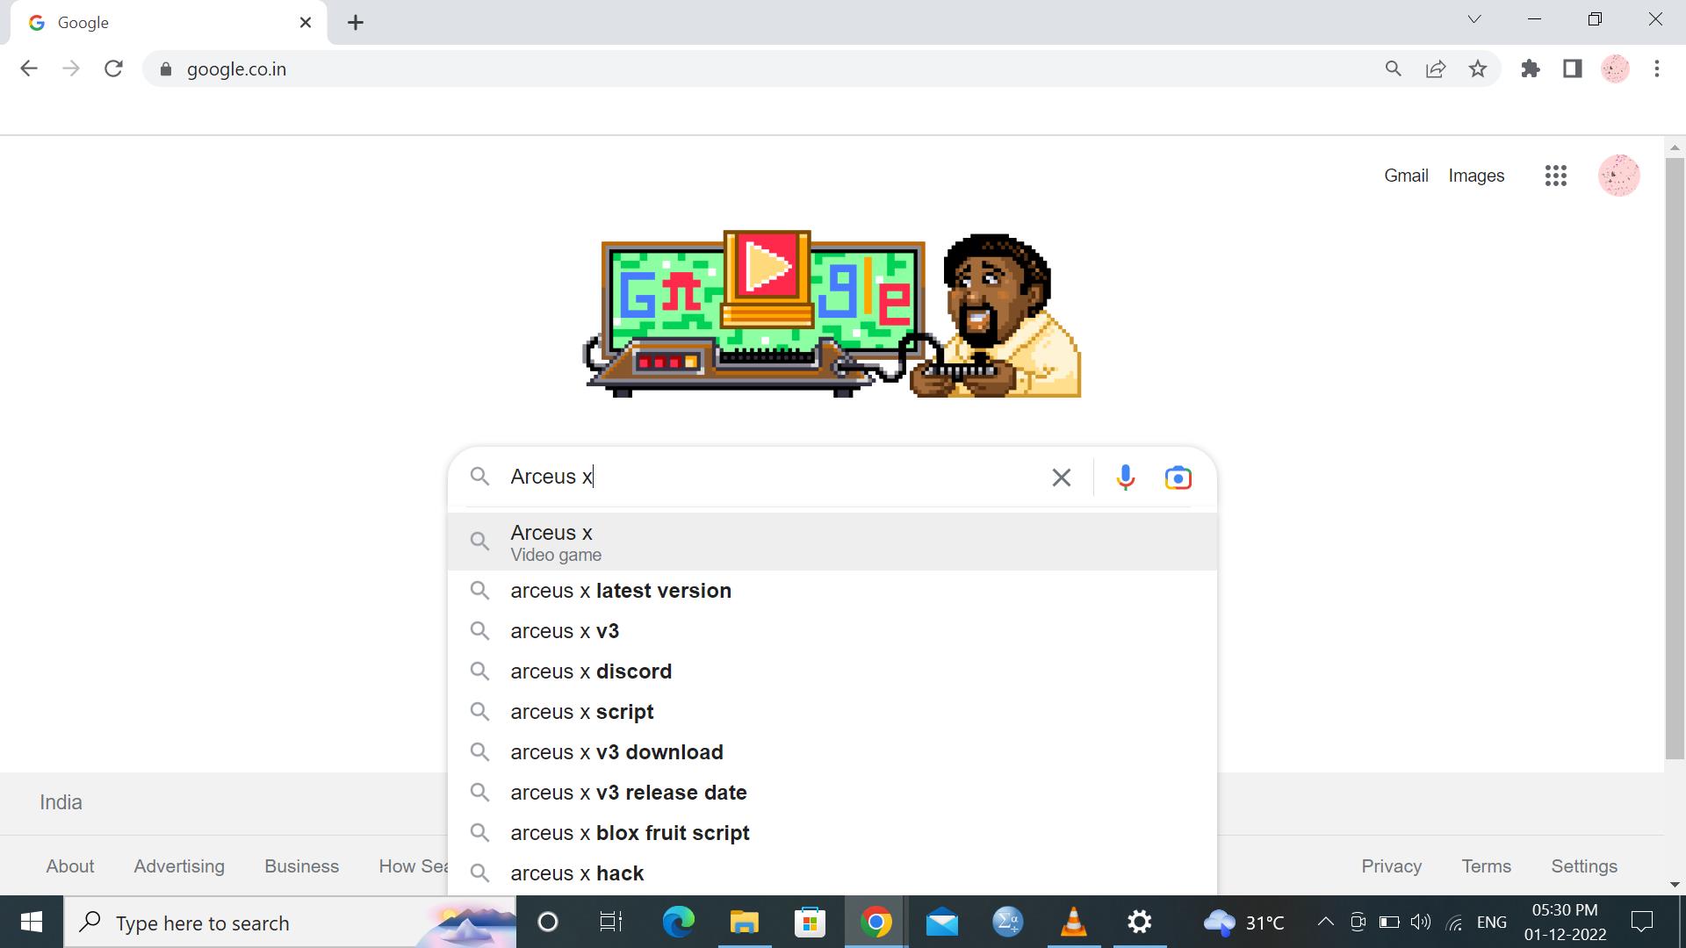Image resolution: width=1686 pixels, height=948 pixels.
Task: Open the Terms footer link
Action: pos(1486,866)
